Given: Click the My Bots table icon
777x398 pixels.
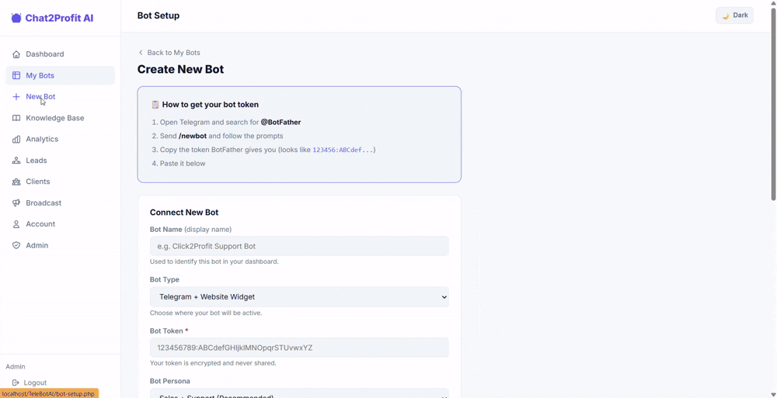Looking at the screenshot, I should click(16, 76).
